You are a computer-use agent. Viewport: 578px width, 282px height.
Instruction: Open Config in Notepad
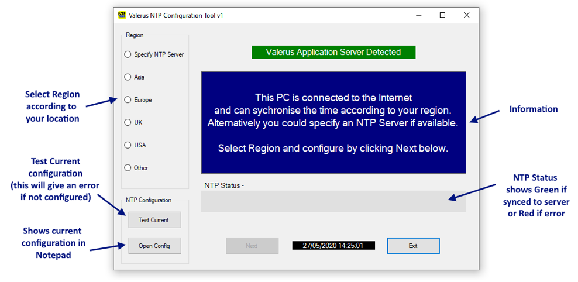point(154,246)
